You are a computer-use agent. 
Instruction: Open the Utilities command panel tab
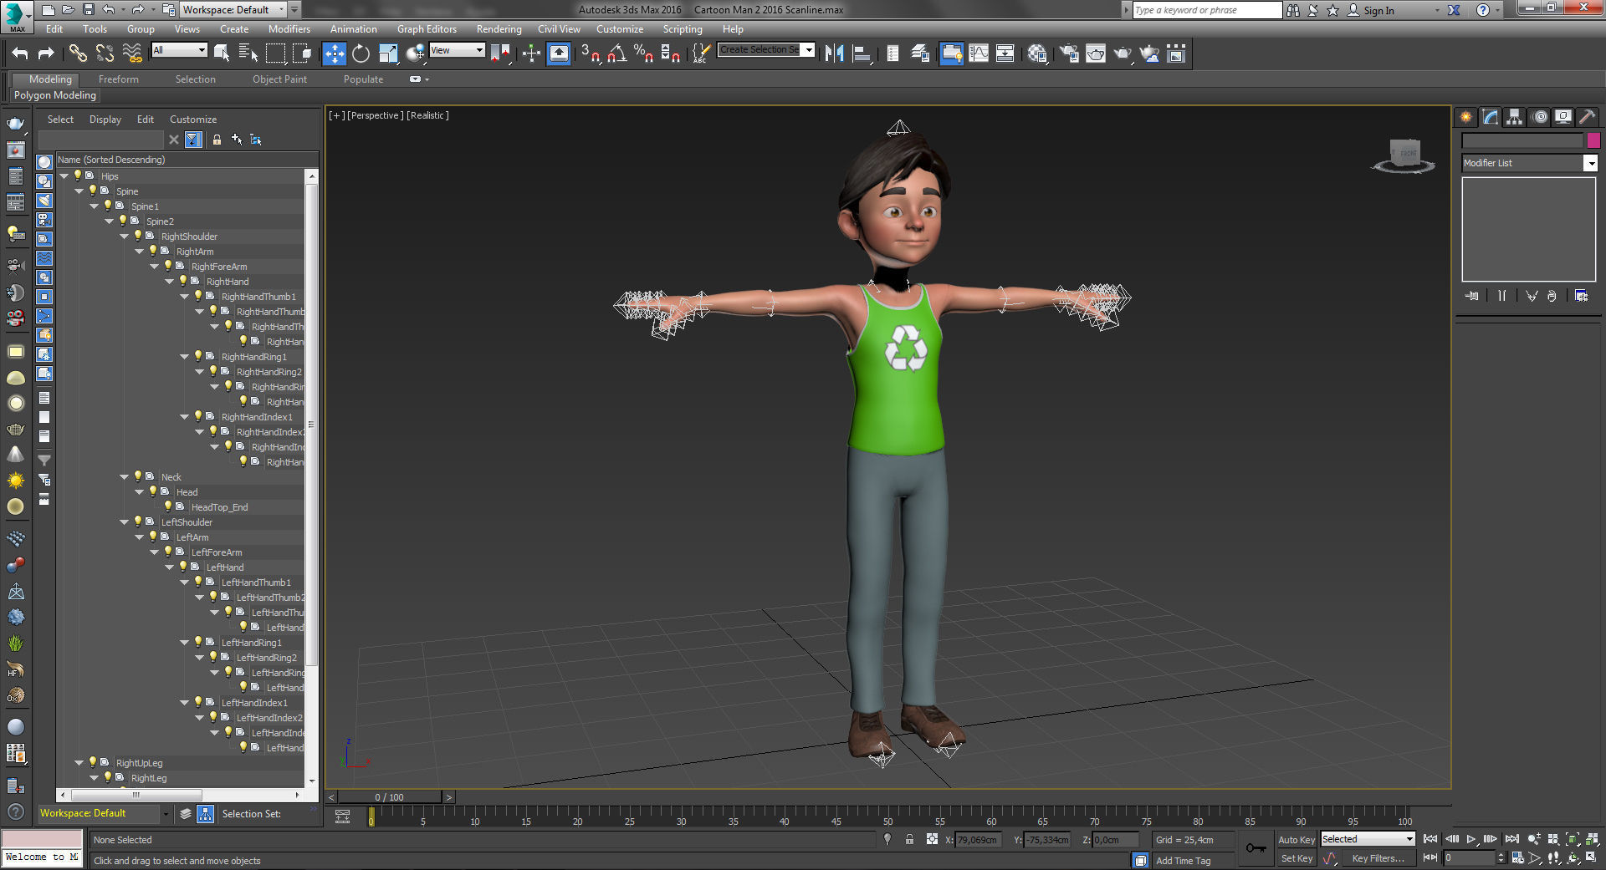pyautogui.click(x=1588, y=117)
